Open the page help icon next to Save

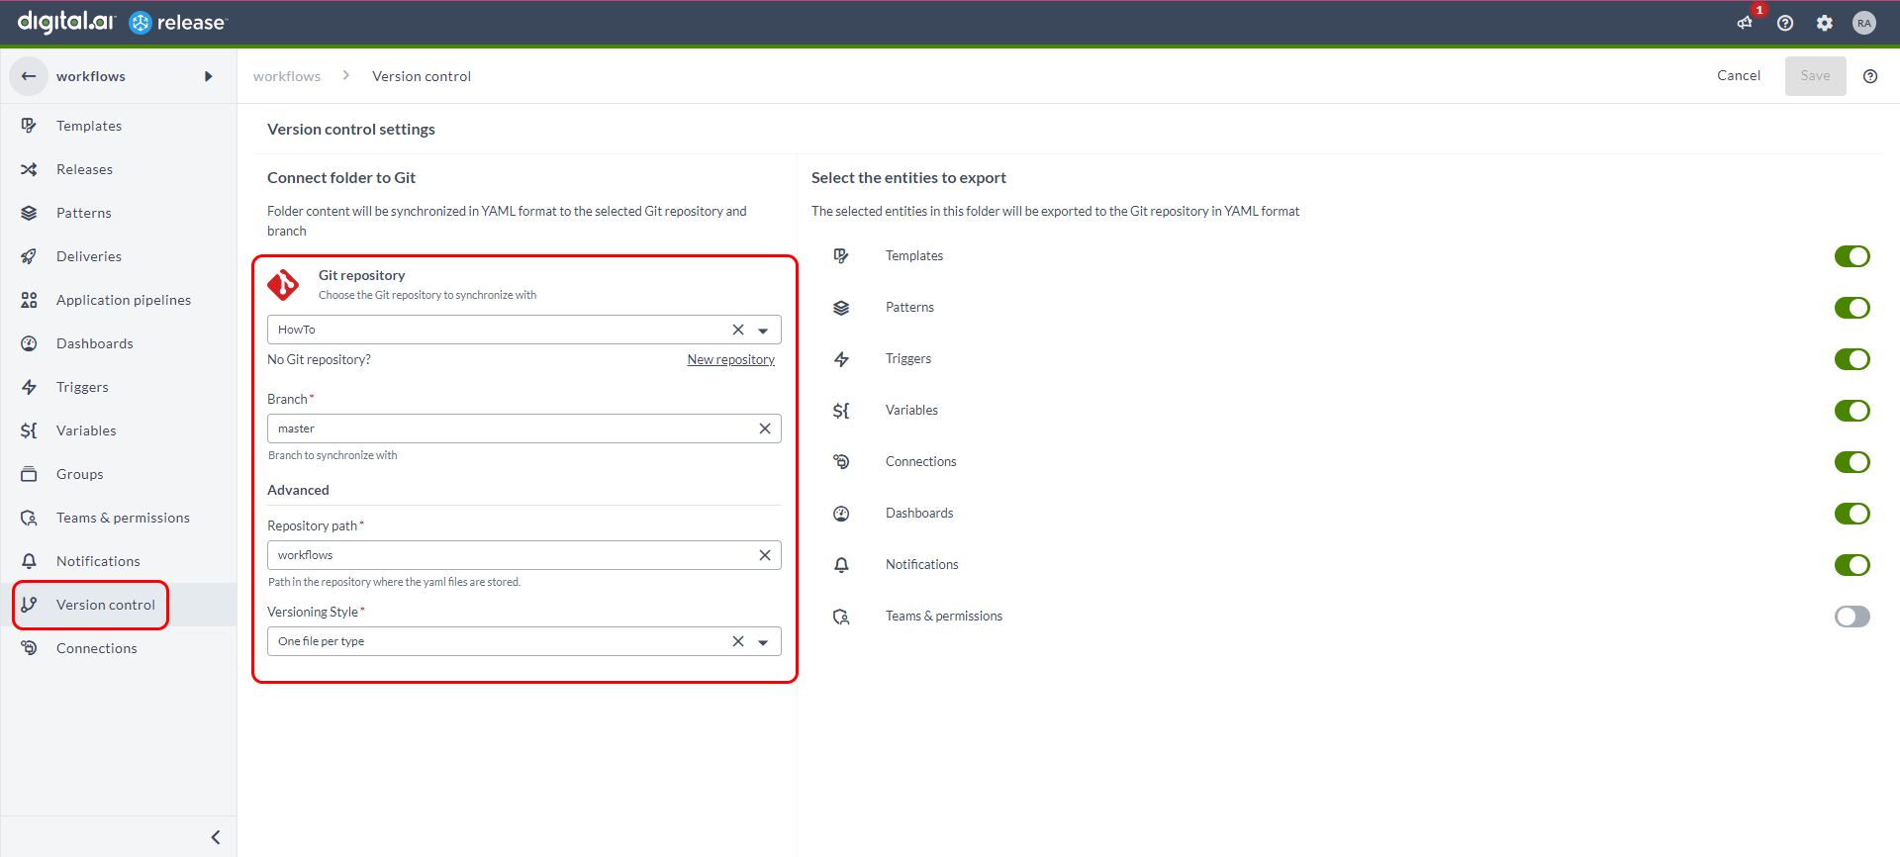(x=1870, y=76)
